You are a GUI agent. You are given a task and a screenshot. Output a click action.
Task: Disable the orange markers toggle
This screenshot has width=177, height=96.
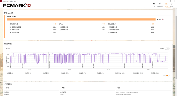(168, 75)
